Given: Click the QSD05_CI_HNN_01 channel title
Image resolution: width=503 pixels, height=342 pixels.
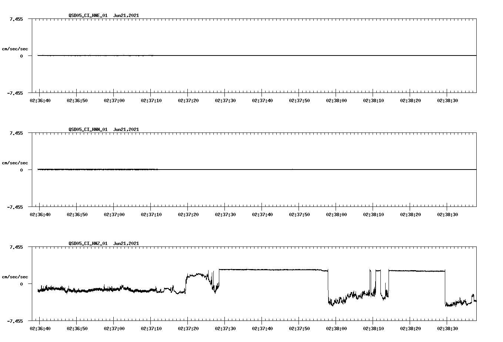Looking at the screenshot, I should (88, 130).
